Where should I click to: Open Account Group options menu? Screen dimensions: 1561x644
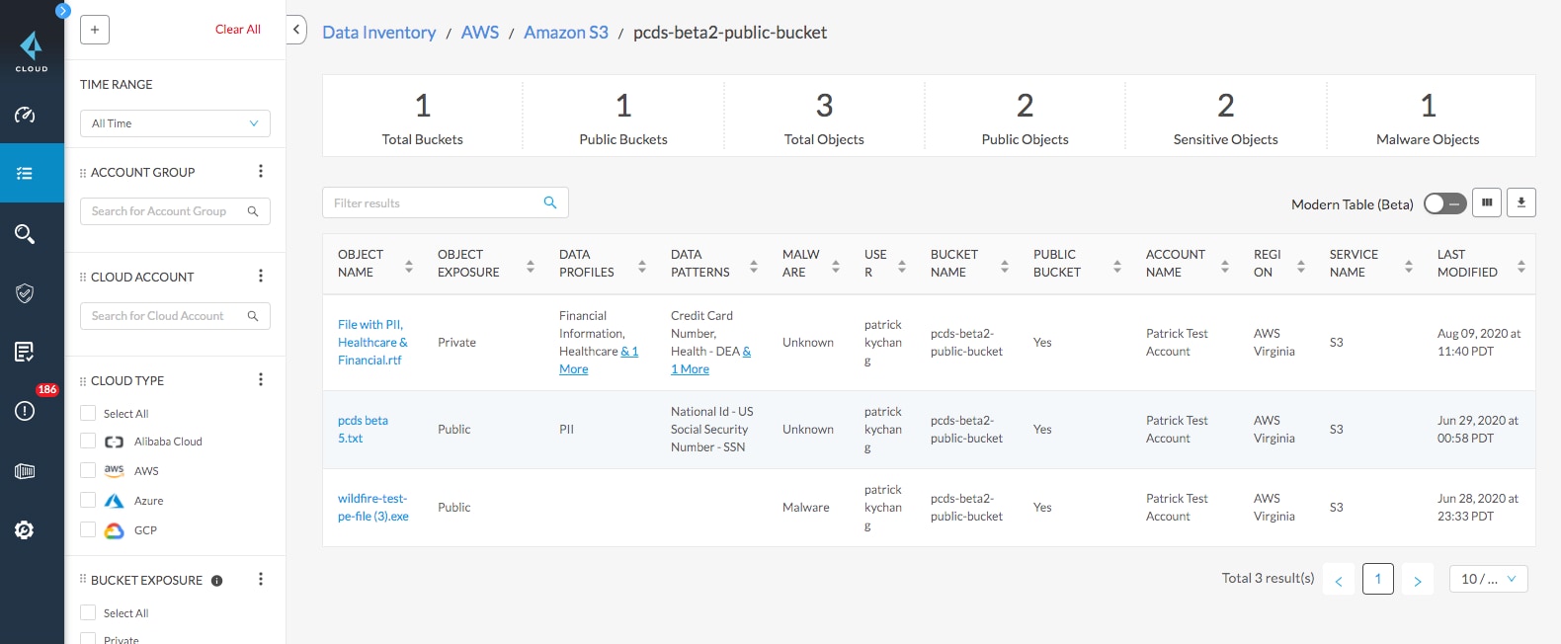[261, 172]
